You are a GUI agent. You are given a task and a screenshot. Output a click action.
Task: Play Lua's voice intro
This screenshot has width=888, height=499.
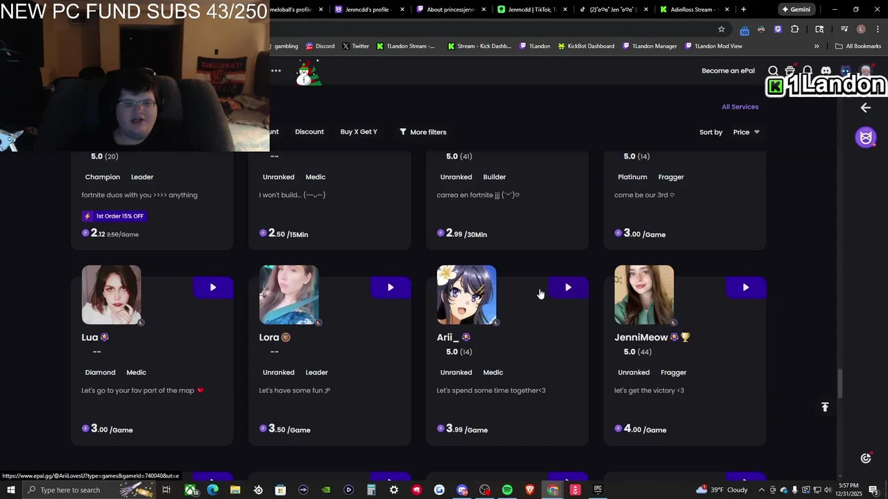click(x=213, y=288)
